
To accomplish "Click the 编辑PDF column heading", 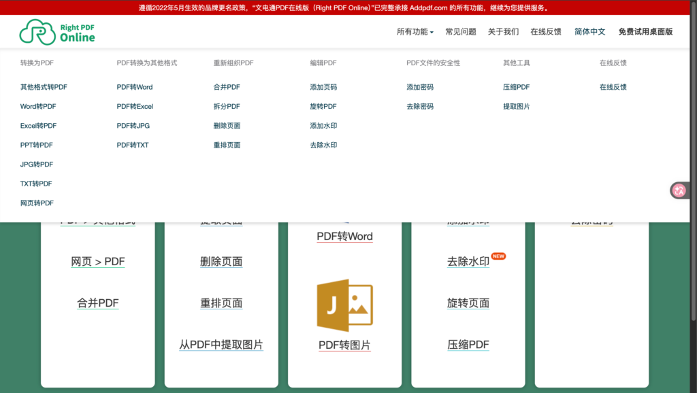I will click(323, 63).
